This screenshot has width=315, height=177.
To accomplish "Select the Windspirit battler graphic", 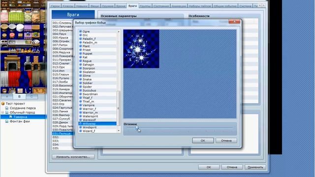I will [97, 127].
